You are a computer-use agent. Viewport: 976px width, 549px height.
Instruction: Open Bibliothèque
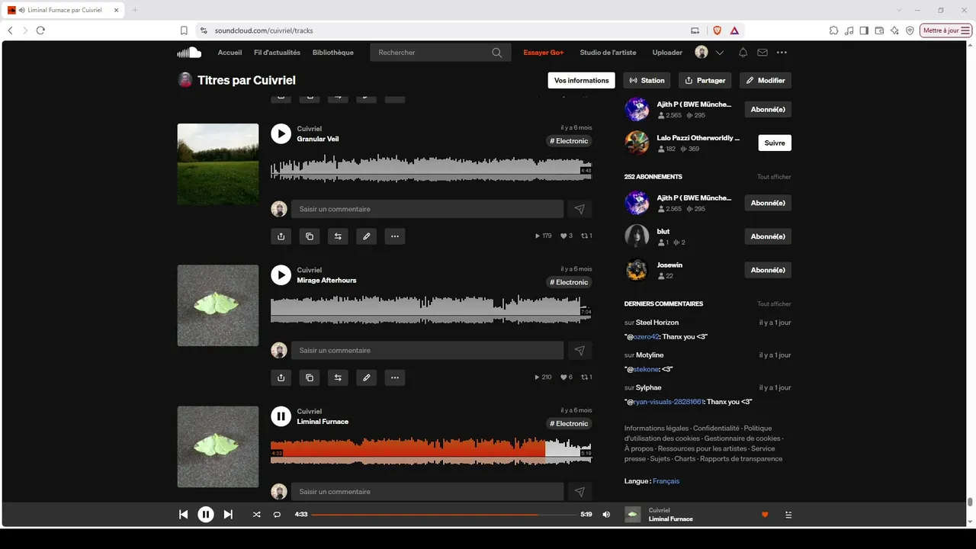click(333, 53)
